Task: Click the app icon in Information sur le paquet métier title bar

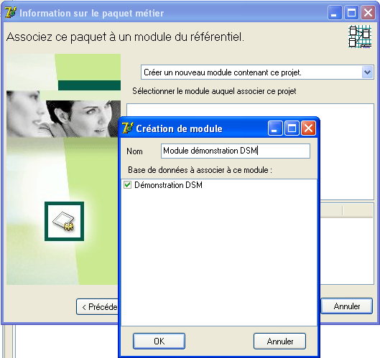Action: coord(11,12)
